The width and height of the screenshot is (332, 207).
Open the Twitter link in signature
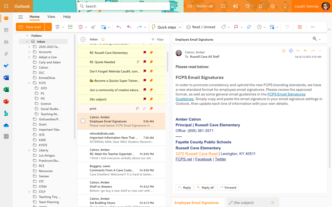point(220,159)
